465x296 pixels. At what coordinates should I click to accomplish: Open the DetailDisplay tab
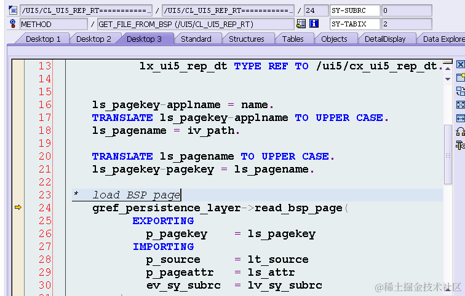pos(385,39)
